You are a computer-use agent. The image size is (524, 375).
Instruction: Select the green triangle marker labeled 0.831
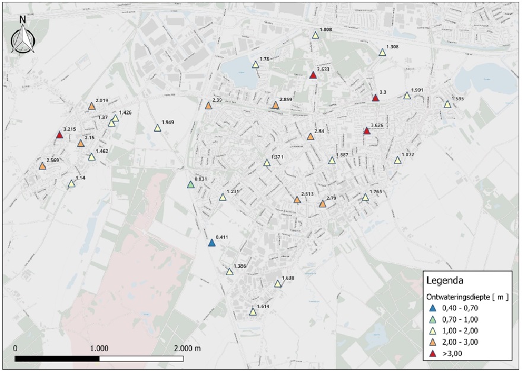[x=190, y=185]
